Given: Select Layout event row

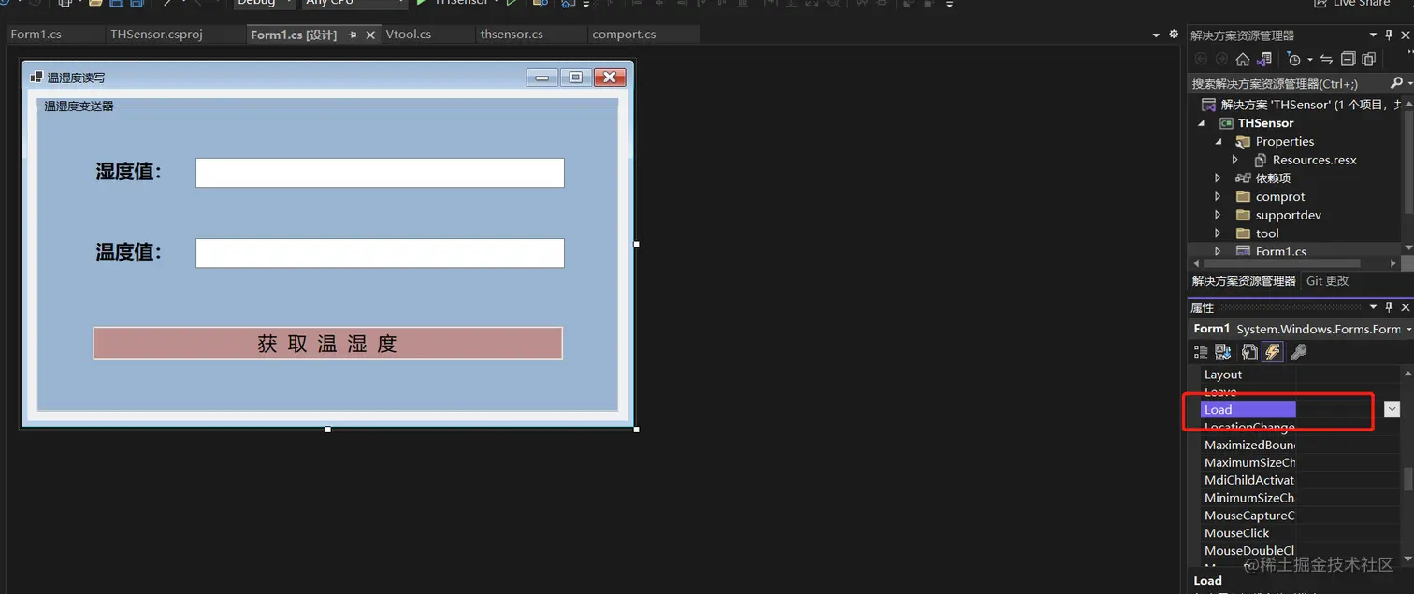Looking at the screenshot, I should [x=1301, y=375].
